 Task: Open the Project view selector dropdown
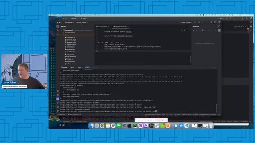65,27
